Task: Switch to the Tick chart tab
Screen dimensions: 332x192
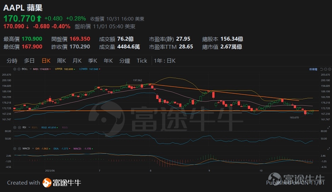Action: point(142,61)
